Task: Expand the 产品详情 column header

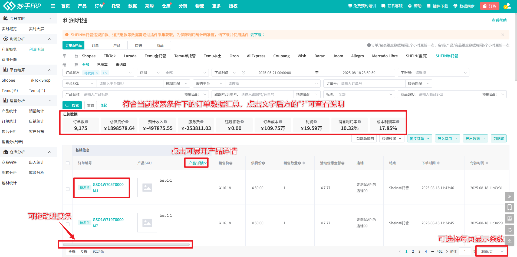Action: pos(197,163)
